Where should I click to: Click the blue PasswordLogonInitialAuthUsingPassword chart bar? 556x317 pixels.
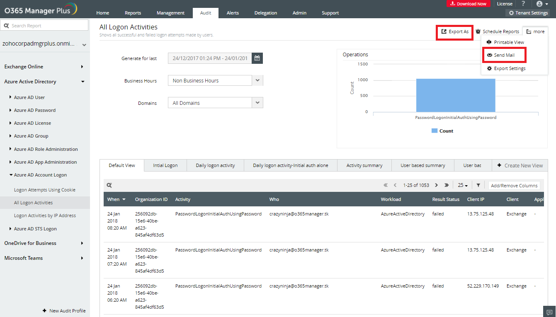456,95
